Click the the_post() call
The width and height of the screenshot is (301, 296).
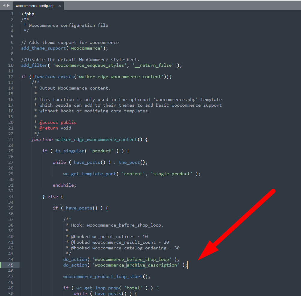tap(133, 162)
